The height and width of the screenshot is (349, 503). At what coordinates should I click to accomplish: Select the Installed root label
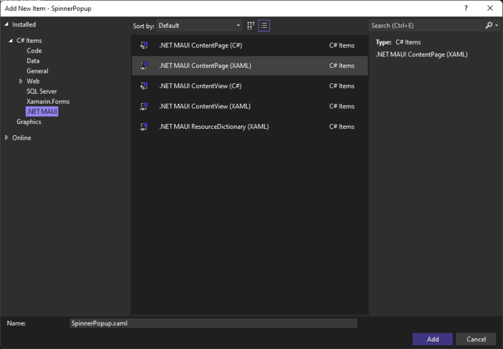tap(24, 25)
